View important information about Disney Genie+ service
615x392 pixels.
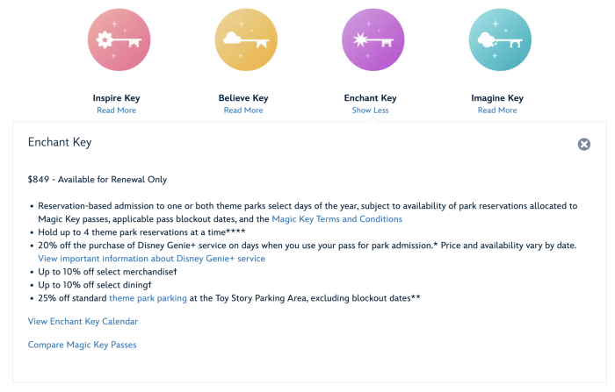pos(151,259)
